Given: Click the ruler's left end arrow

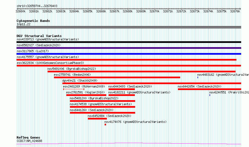Looking at the screenshot, I should pyautogui.click(x=17, y=9).
